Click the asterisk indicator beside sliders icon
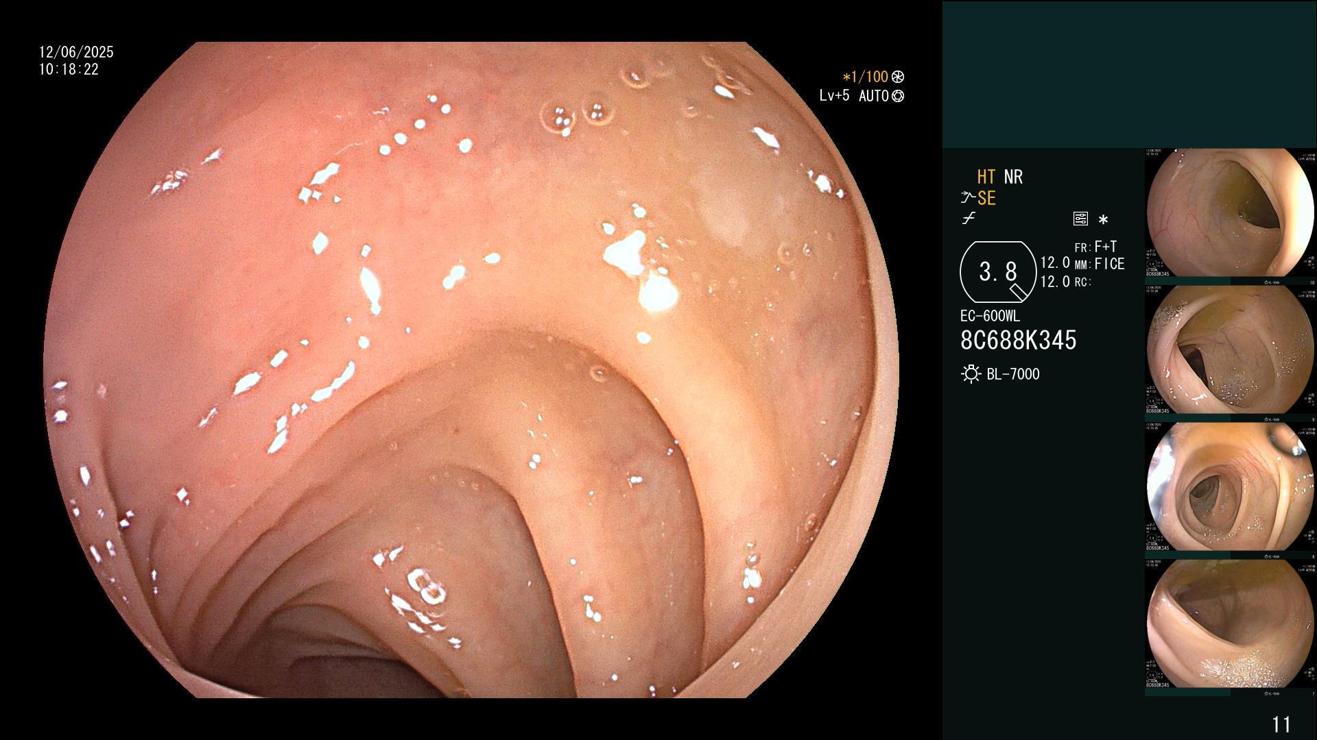 (1103, 220)
